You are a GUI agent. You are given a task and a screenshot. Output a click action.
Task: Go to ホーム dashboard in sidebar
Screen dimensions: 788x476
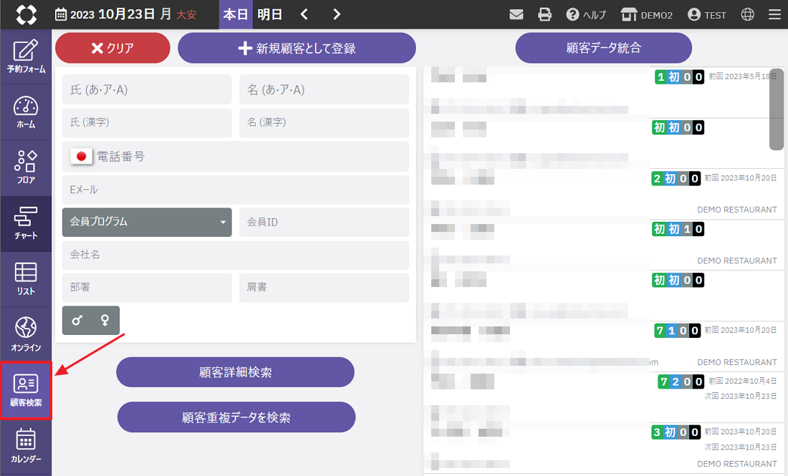click(26, 112)
